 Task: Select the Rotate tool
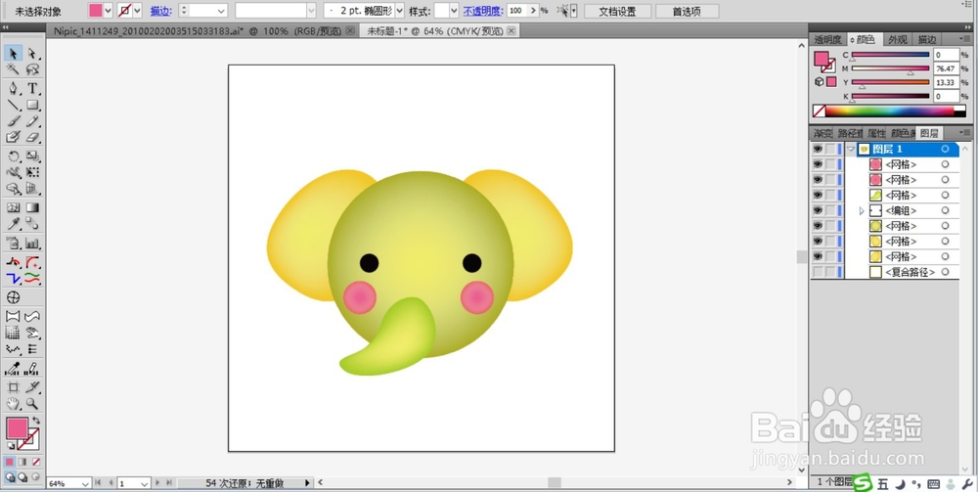tap(13, 156)
